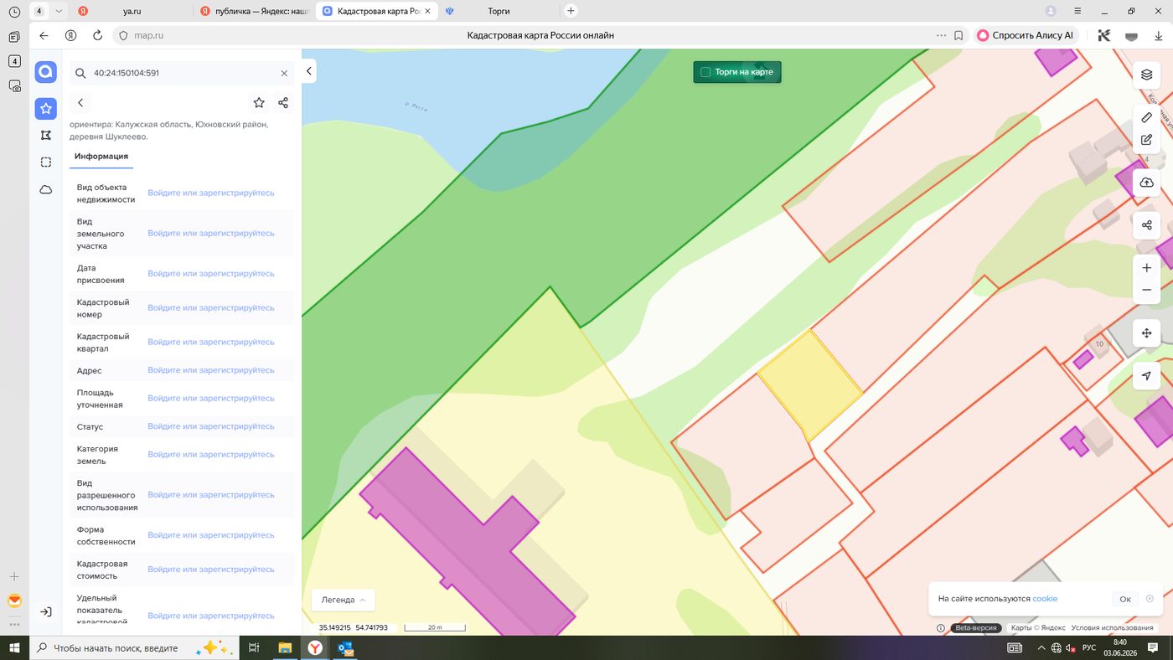
Task: Enable the Торги на карте checkbox
Action: coord(705,72)
